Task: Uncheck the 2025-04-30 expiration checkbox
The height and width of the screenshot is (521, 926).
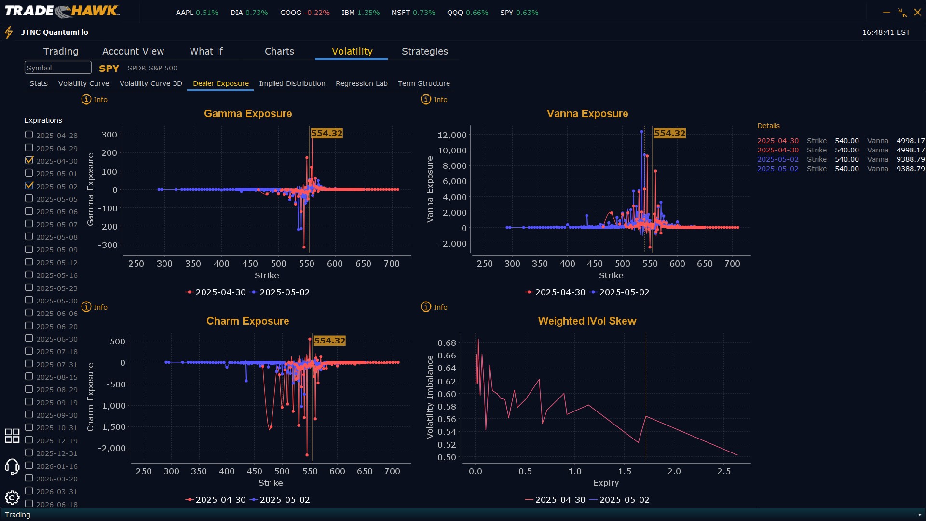Action: tap(29, 160)
